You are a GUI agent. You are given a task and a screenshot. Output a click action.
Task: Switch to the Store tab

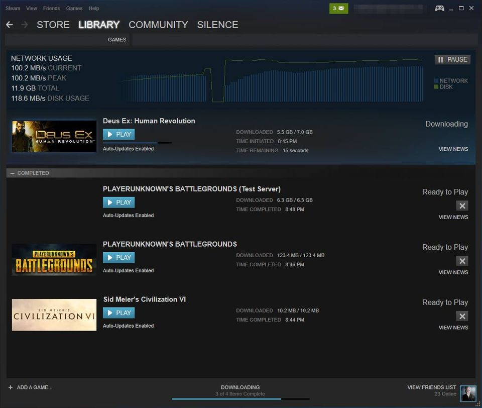(x=53, y=25)
